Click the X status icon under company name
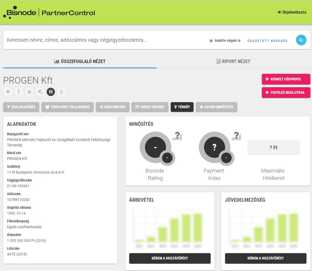312x271 pixels. pyautogui.click(x=29, y=92)
